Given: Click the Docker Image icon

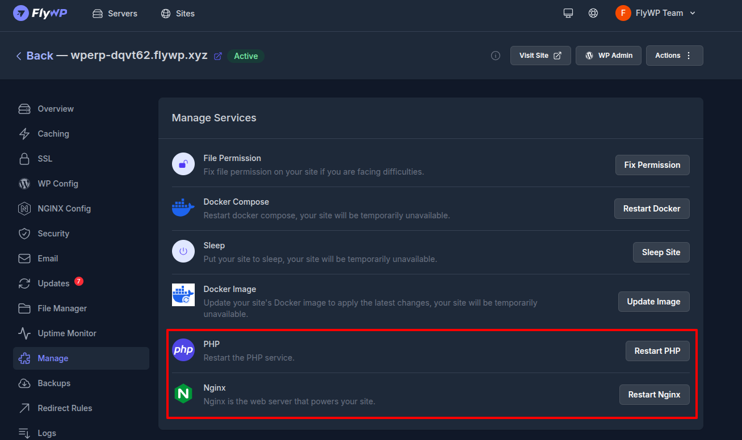Looking at the screenshot, I should tap(183, 295).
